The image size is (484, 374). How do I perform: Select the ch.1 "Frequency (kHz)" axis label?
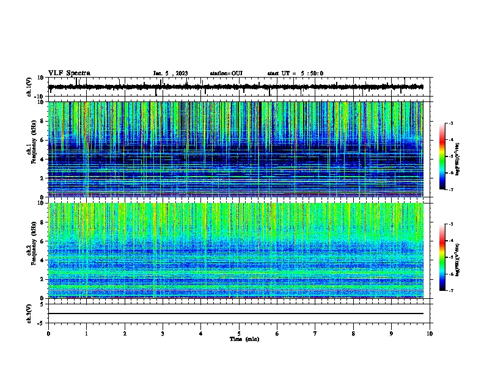coord(34,142)
